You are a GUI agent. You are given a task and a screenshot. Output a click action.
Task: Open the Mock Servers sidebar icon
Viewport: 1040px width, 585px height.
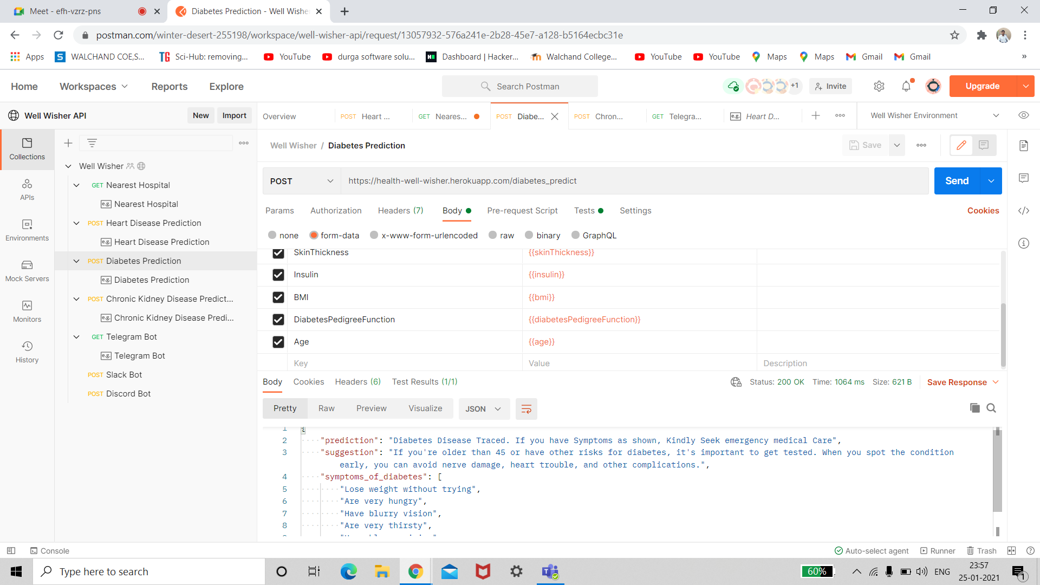coord(27,270)
